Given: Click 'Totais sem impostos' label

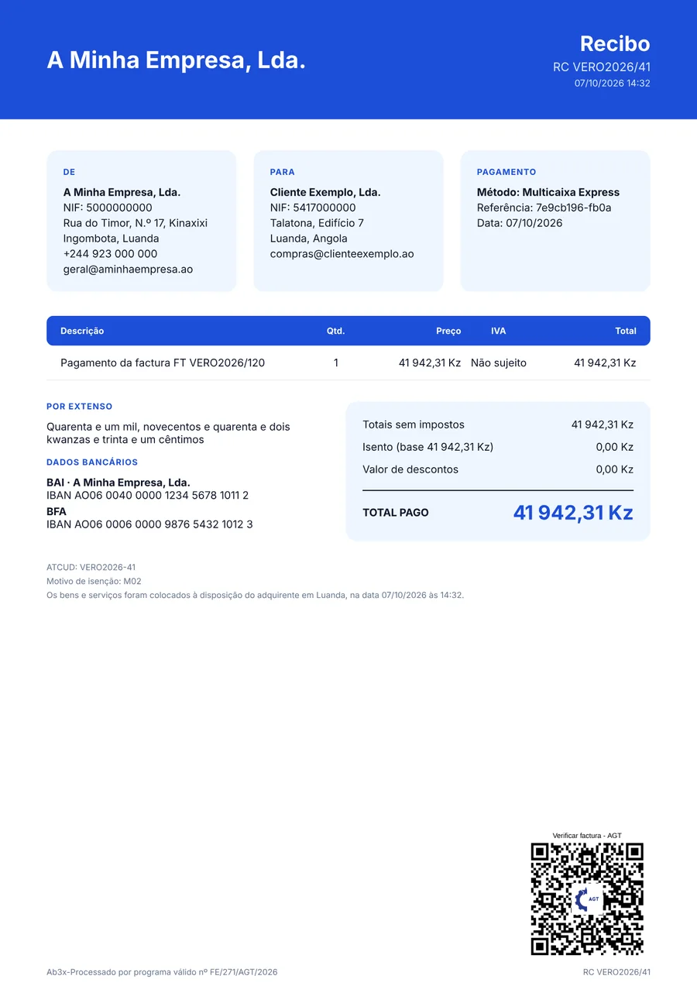Looking at the screenshot, I should 414,424.
